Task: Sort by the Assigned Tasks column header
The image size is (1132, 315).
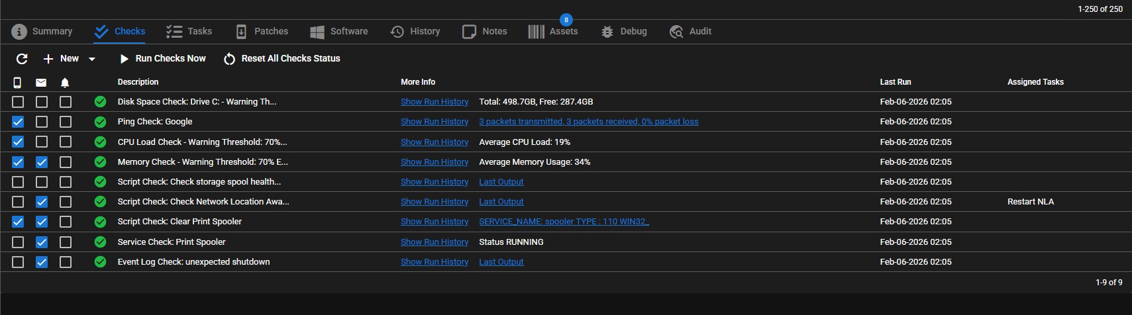Action: (x=1035, y=82)
